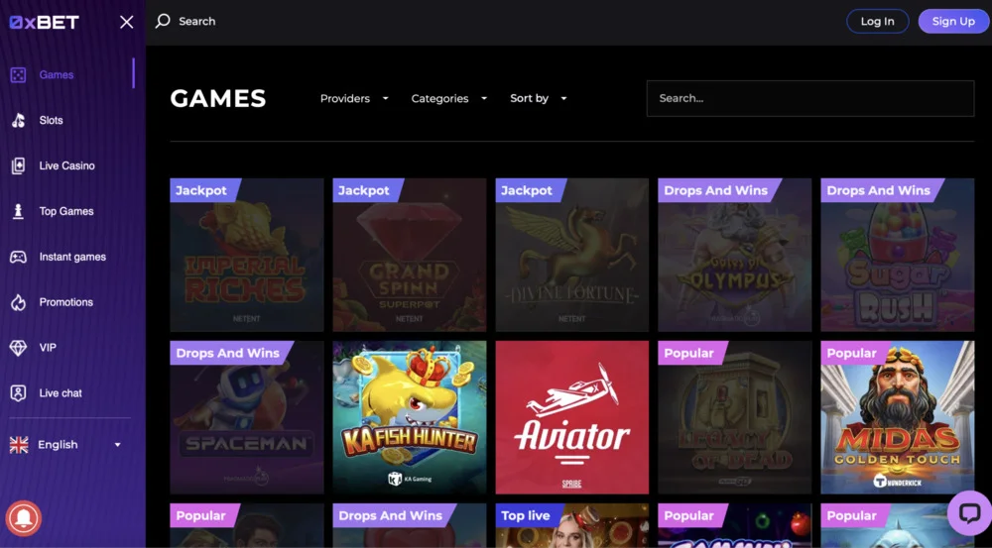Open the Top live game tile

[572, 525]
